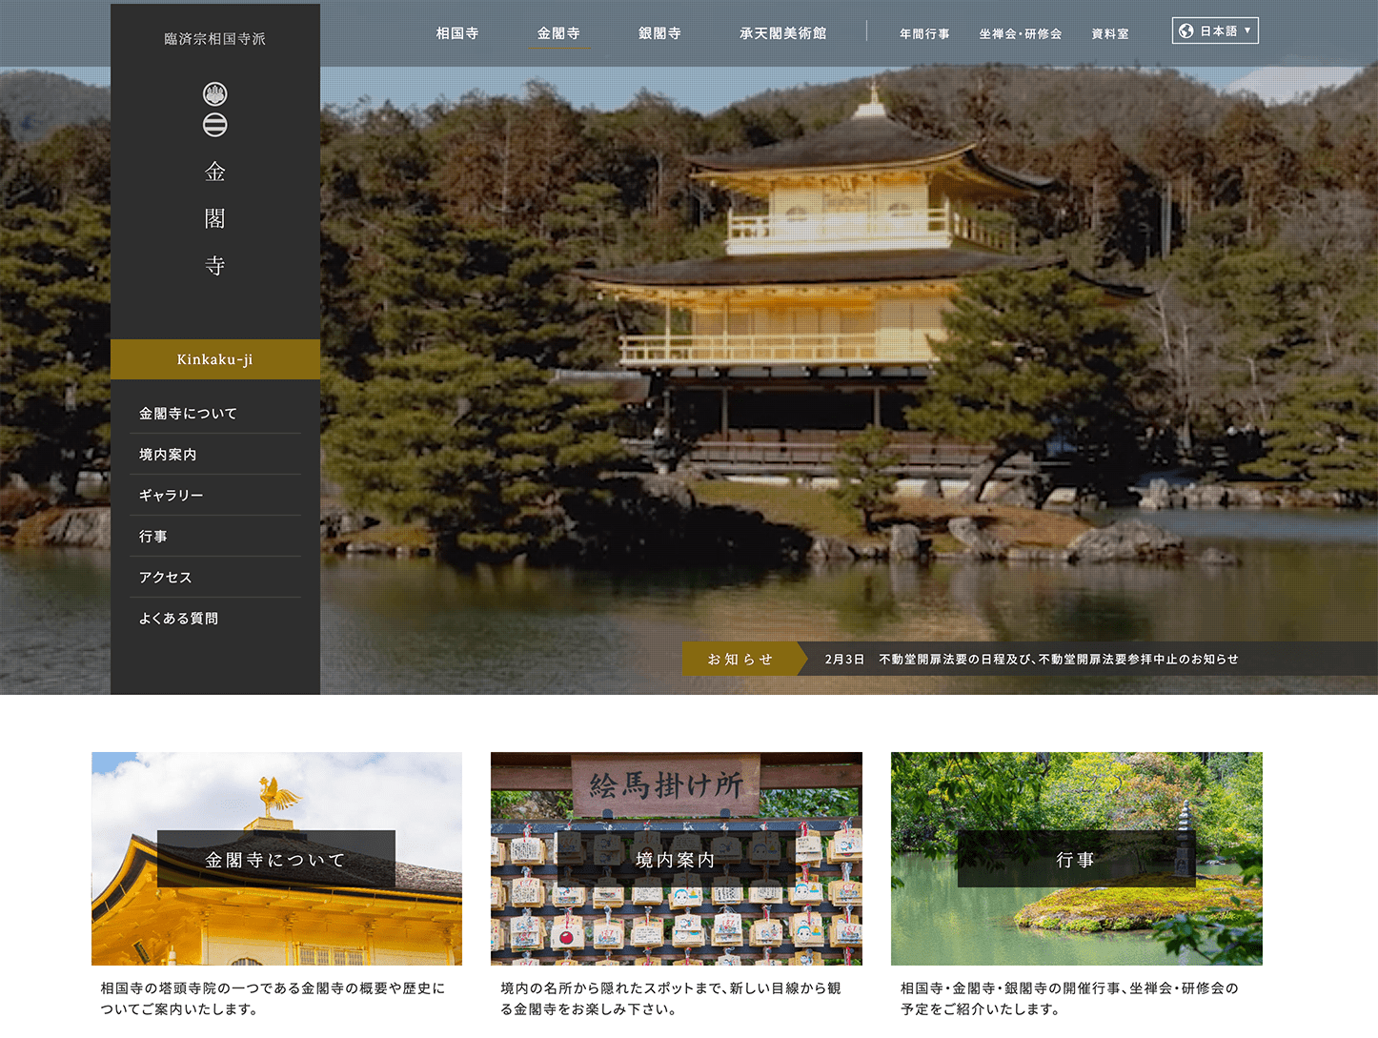
Task: Open the 金閣寺について card image
Action: point(276,859)
